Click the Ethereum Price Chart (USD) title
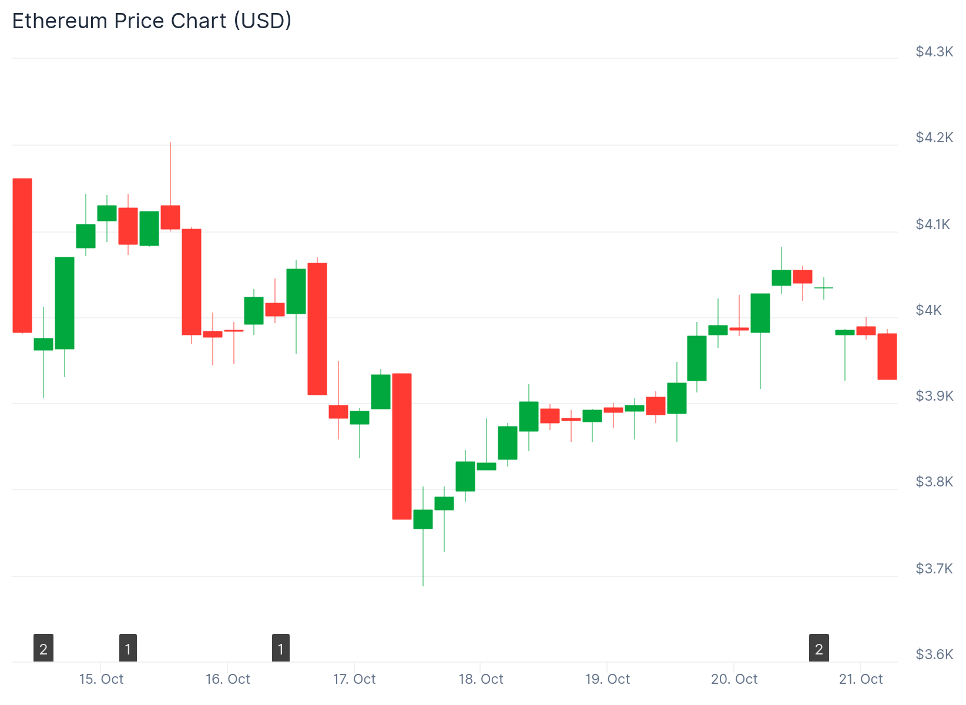 coord(152,21)
